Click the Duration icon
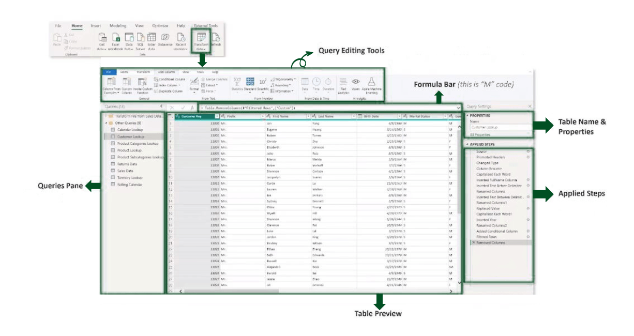The image size is (634, 336). pos(328,81)
